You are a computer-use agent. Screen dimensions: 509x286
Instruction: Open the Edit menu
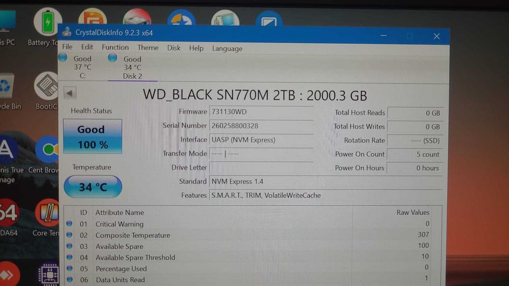(x=87, y=47)
